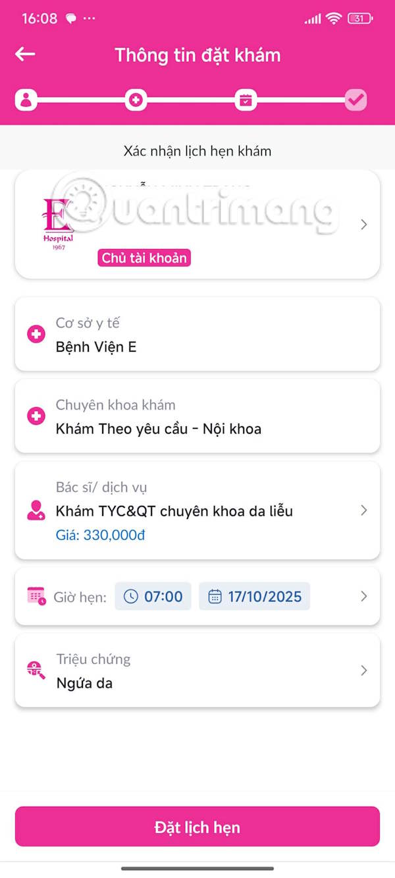Select the Chủ tài khoản badge
Screen dimensions: 395x878
[x=144, y=258]
